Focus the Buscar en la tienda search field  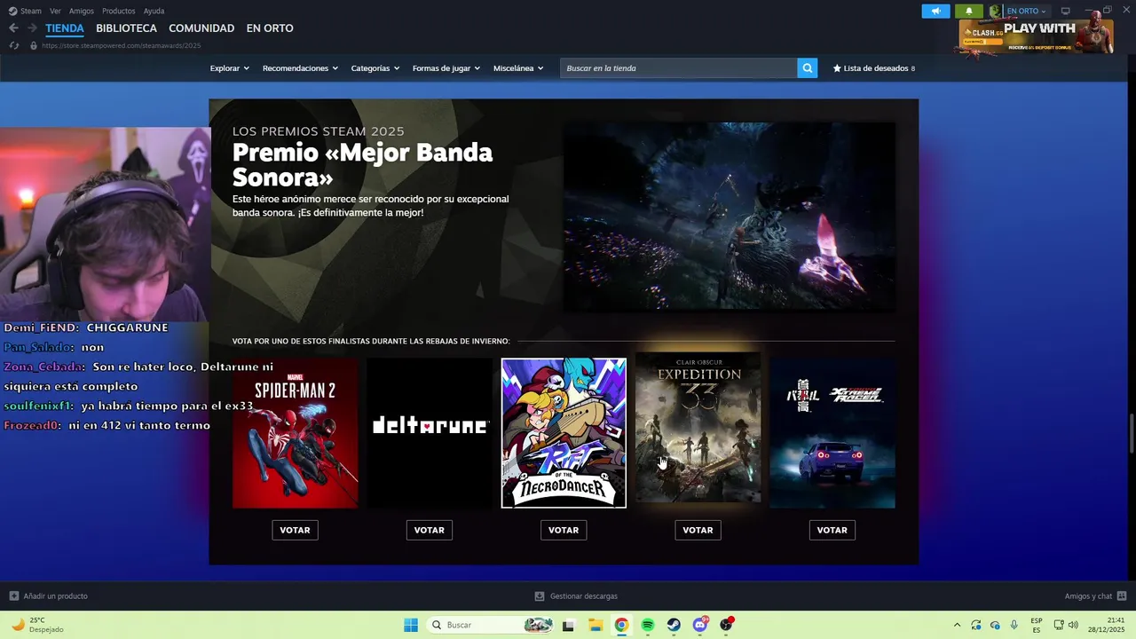pyautogui.click(x=678, y=68)
